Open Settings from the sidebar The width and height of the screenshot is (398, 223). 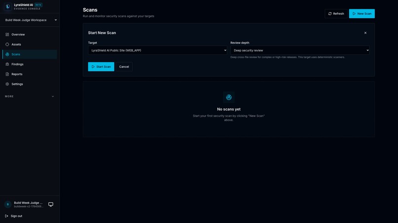[x=30, y=84]
